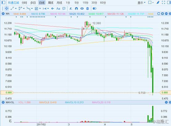Delete drawings with trash icon

tap(87, 9)
